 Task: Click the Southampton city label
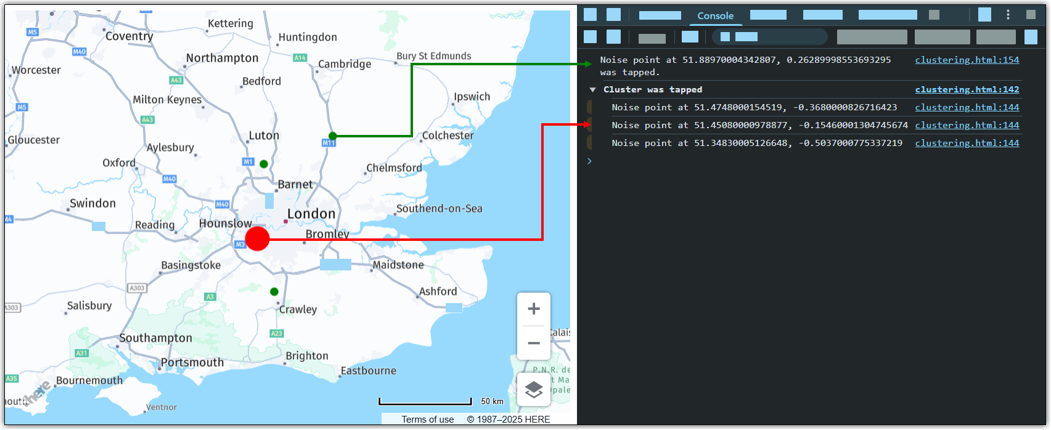pos(155,338)
